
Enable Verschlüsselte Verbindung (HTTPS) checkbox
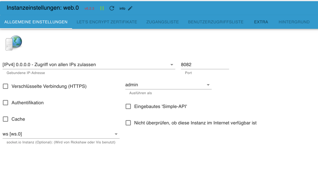coord(6,86)
